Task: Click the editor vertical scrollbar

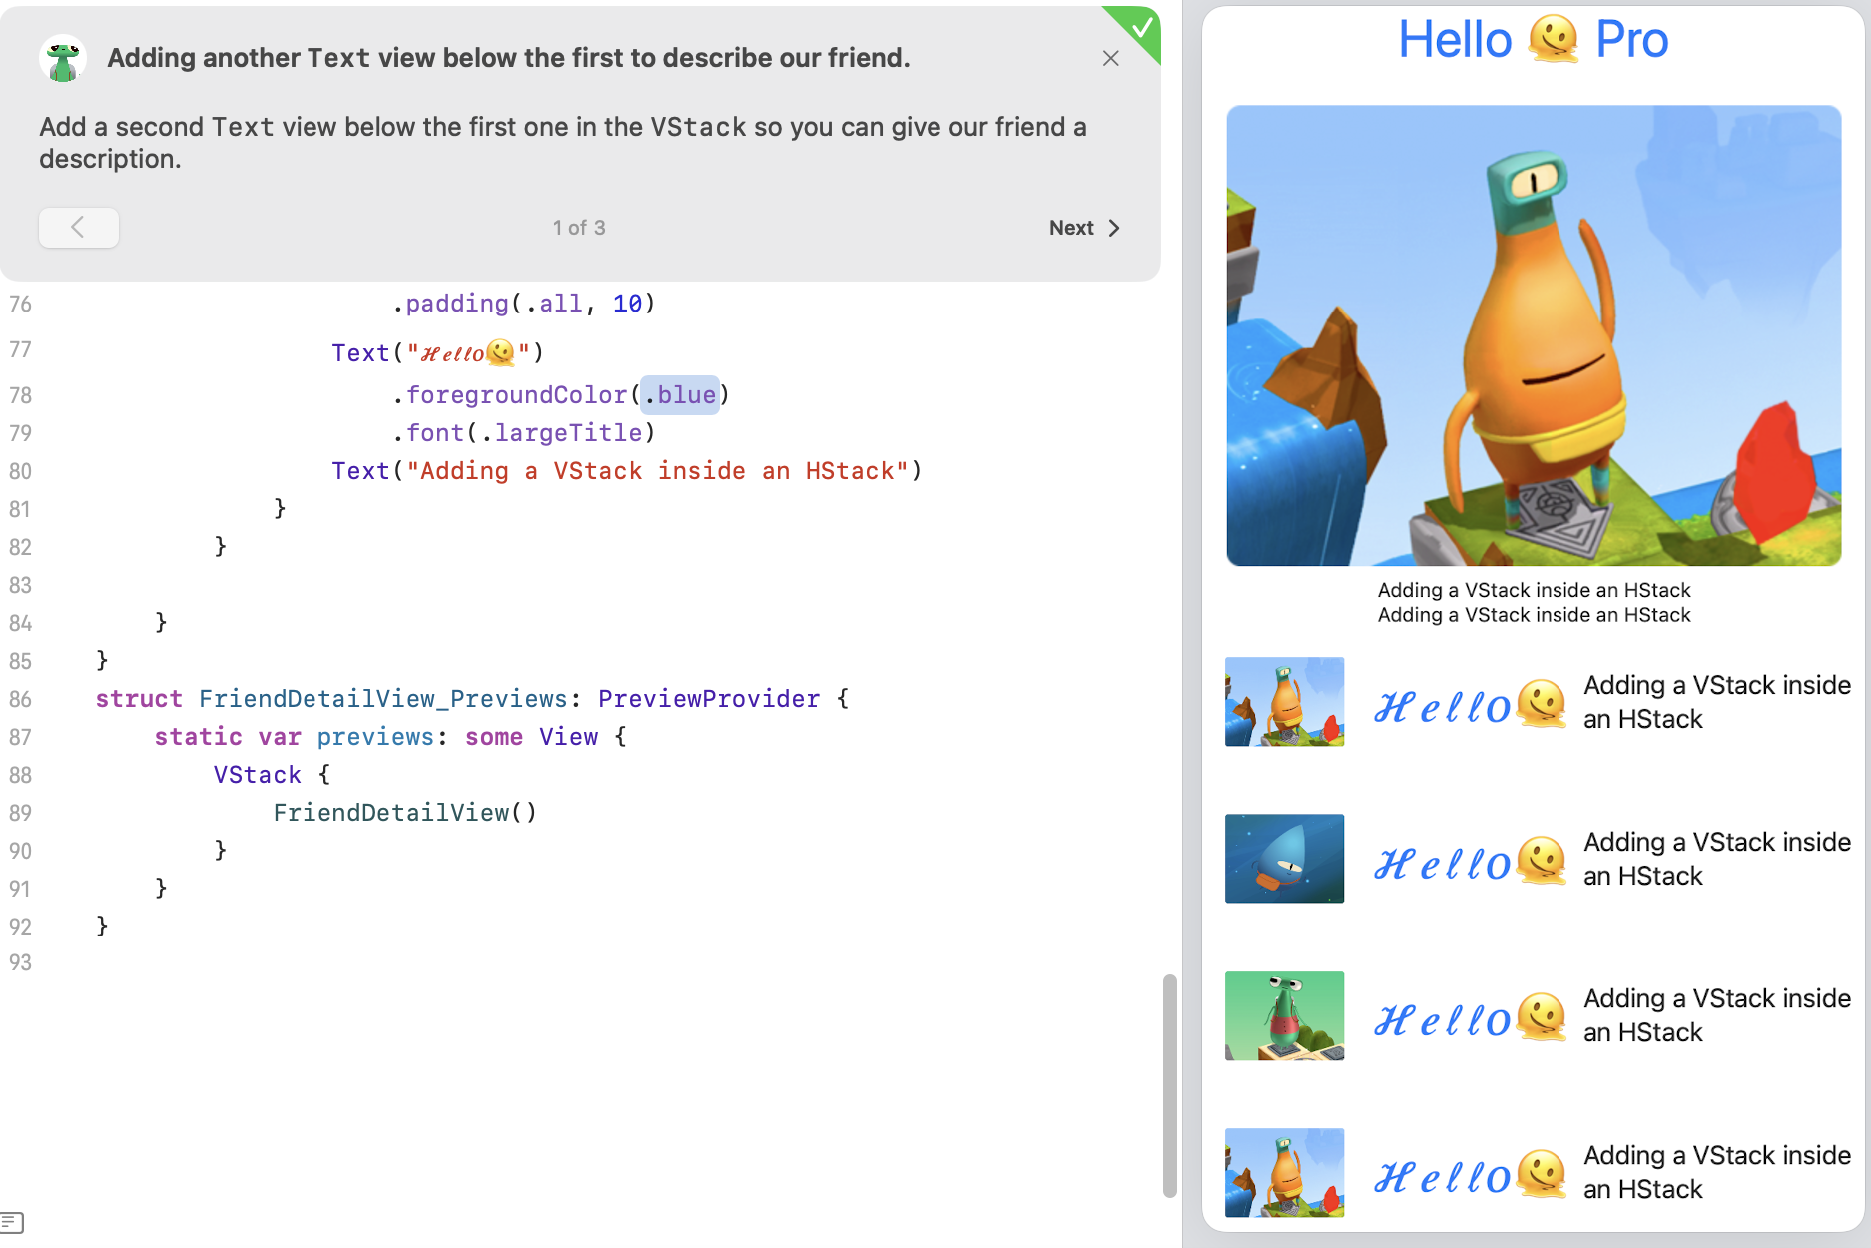Action: (1169, 1085)
